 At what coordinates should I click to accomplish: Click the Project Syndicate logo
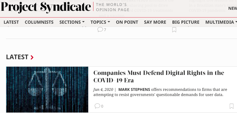tap(46, 7)
